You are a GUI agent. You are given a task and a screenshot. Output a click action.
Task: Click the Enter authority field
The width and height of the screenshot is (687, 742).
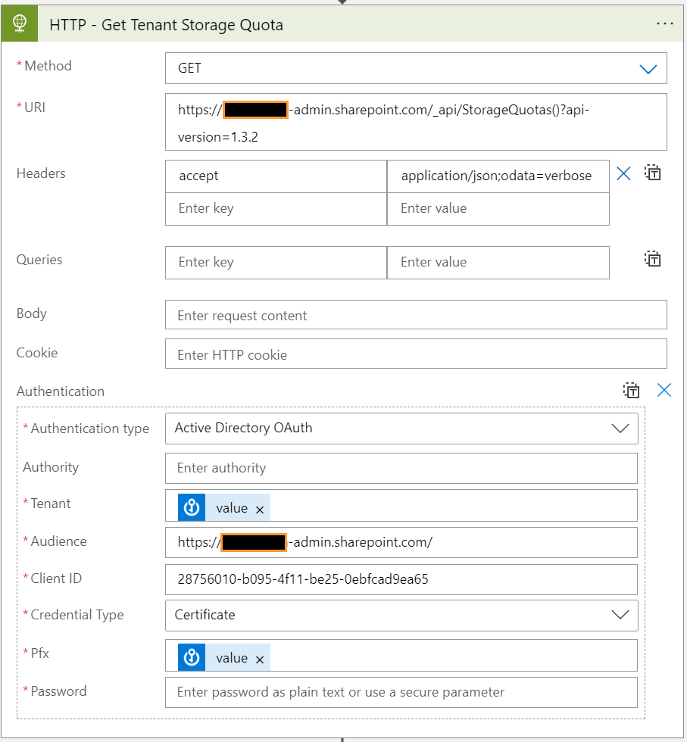click(x=401, y=467)
